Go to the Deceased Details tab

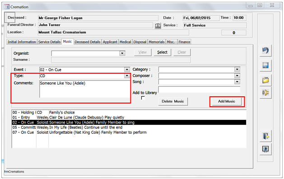(x=88, y=42)
